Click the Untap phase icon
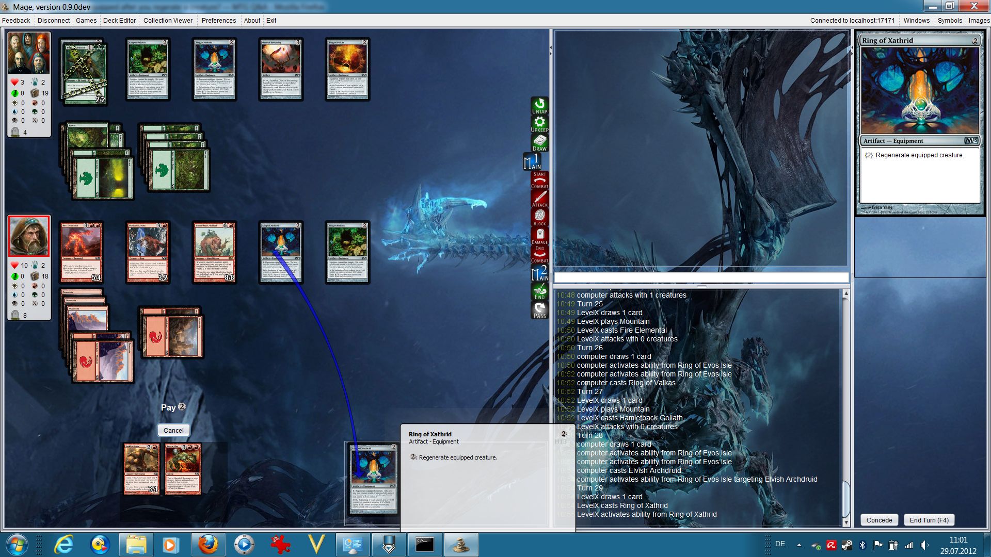Screen dimensions: 991x557 [539, 106]
